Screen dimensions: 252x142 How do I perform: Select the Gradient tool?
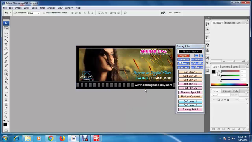point(6,74)
